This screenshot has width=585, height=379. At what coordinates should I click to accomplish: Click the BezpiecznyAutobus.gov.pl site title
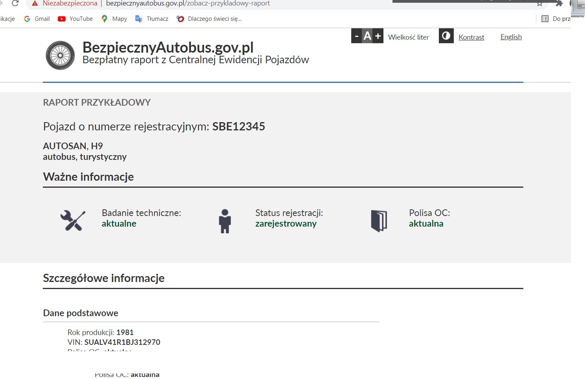pos(168,48)
